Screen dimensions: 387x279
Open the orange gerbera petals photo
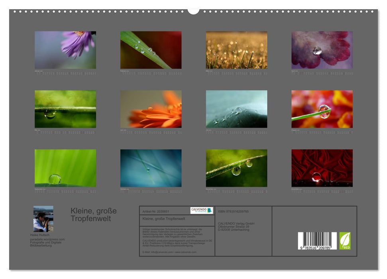(151, 109)
